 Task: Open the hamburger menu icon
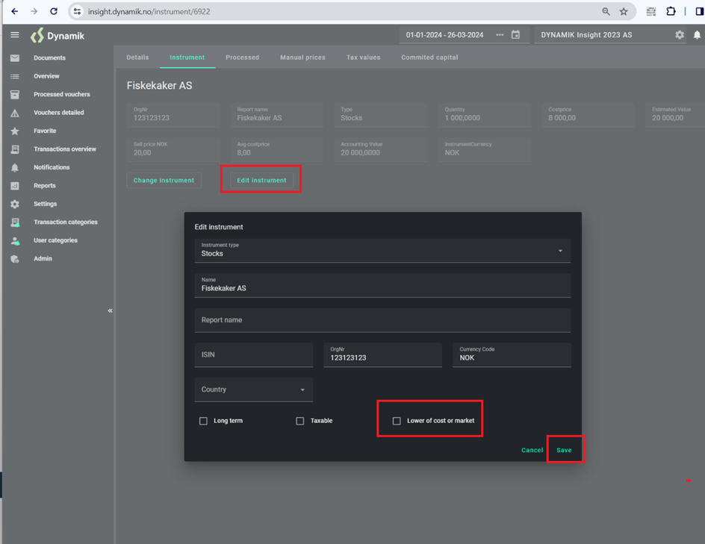[14, 35]
